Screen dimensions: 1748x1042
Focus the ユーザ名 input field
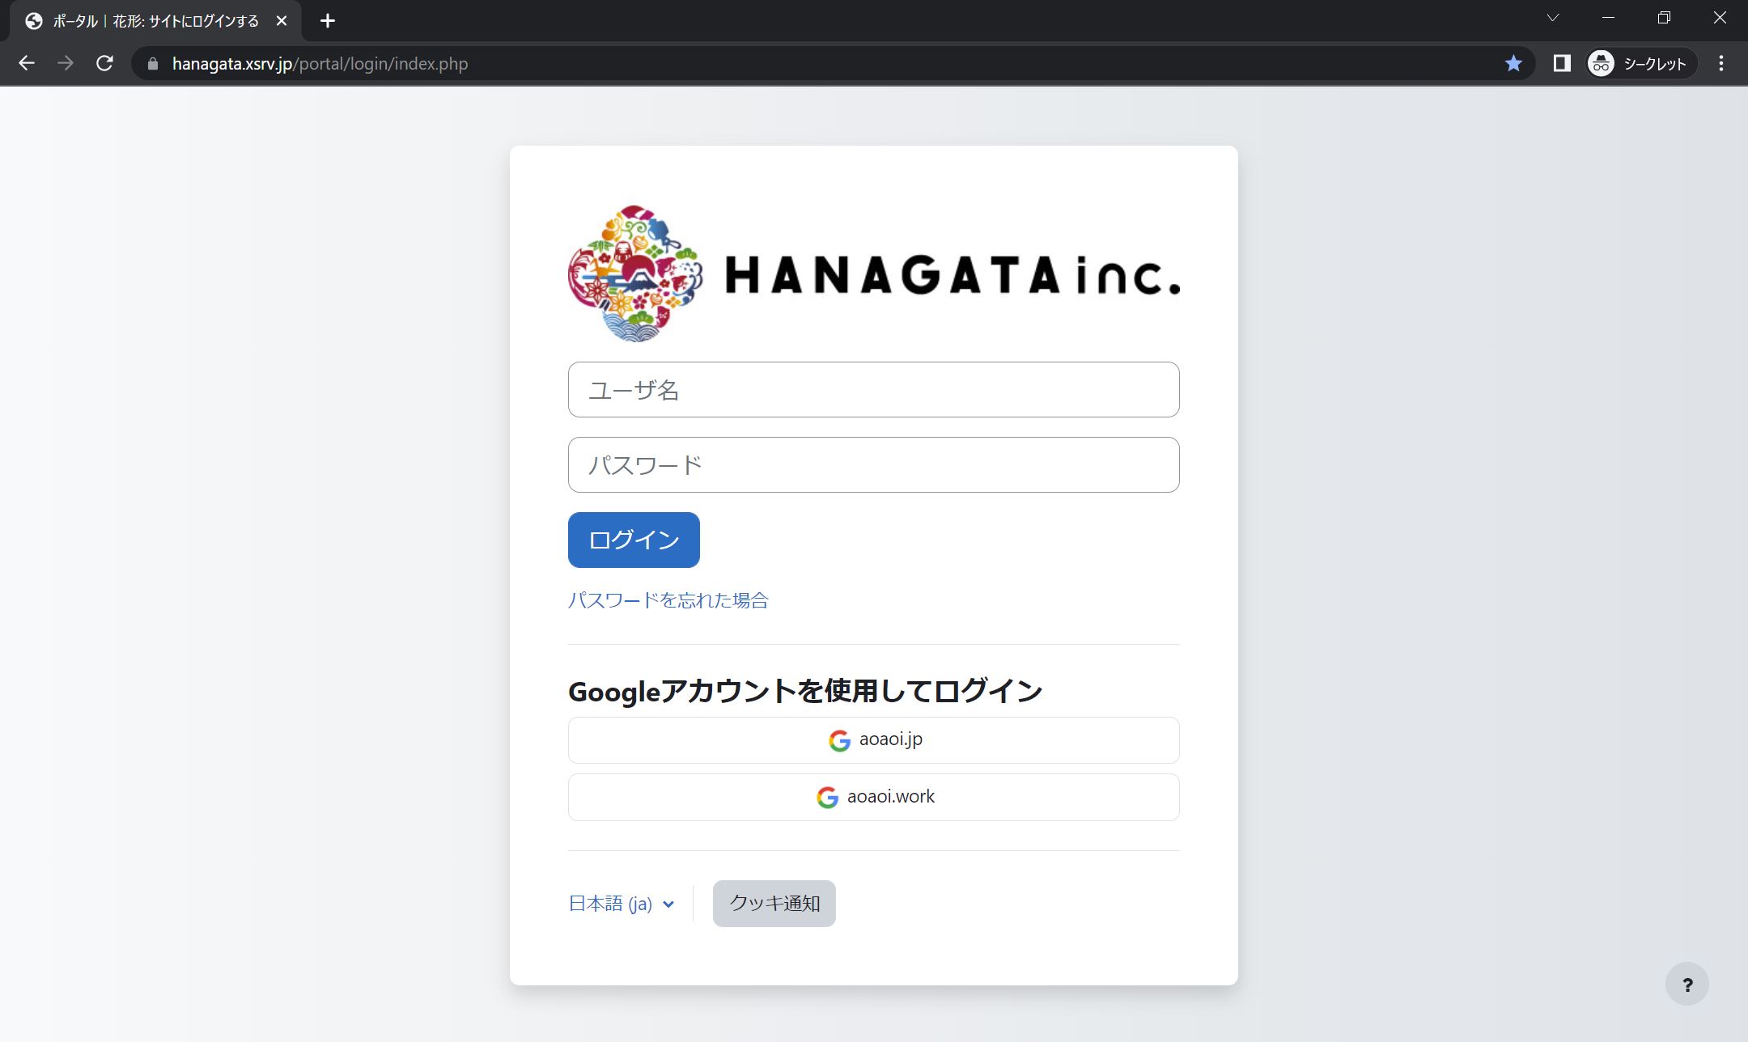(873, 390)
